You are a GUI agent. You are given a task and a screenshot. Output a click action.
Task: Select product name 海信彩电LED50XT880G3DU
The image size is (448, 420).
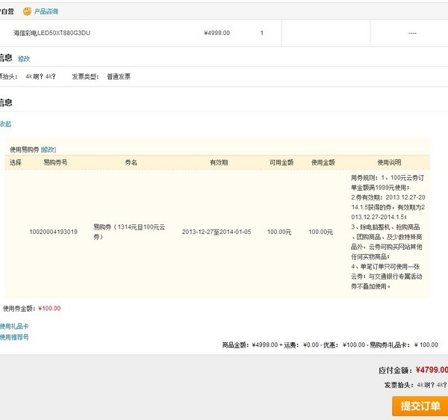pyautogui.click(x=52, y=33)
